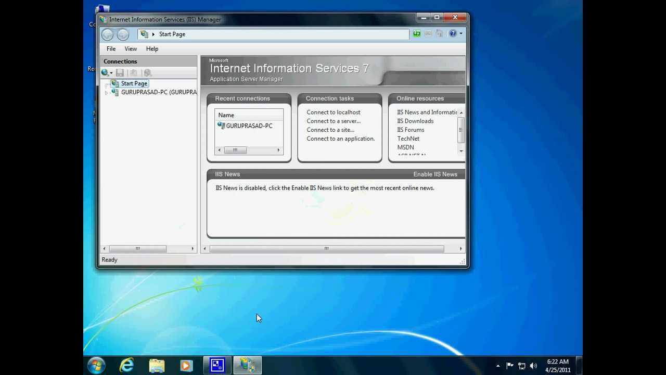Screen dimensions: 666x375
Task: Click Enable IIS News link
Action: point(435,174)
